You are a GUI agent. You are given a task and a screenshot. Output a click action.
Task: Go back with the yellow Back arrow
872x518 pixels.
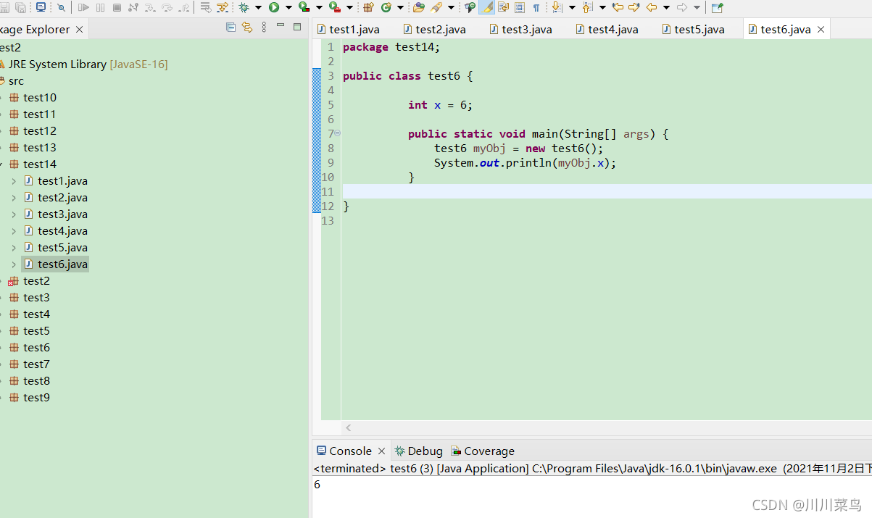(652, 7)
